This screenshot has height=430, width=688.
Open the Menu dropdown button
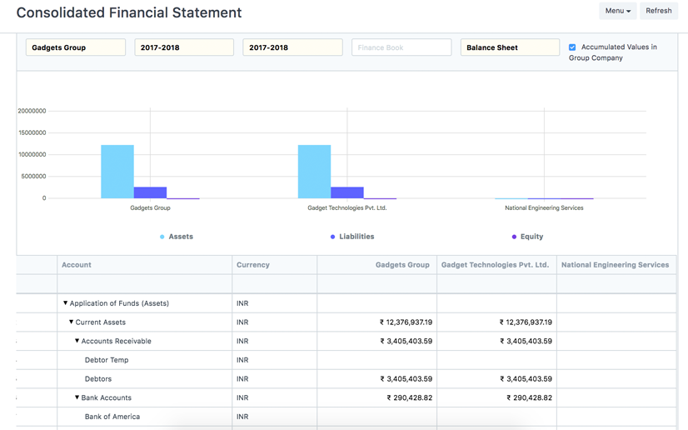point(617,11)
